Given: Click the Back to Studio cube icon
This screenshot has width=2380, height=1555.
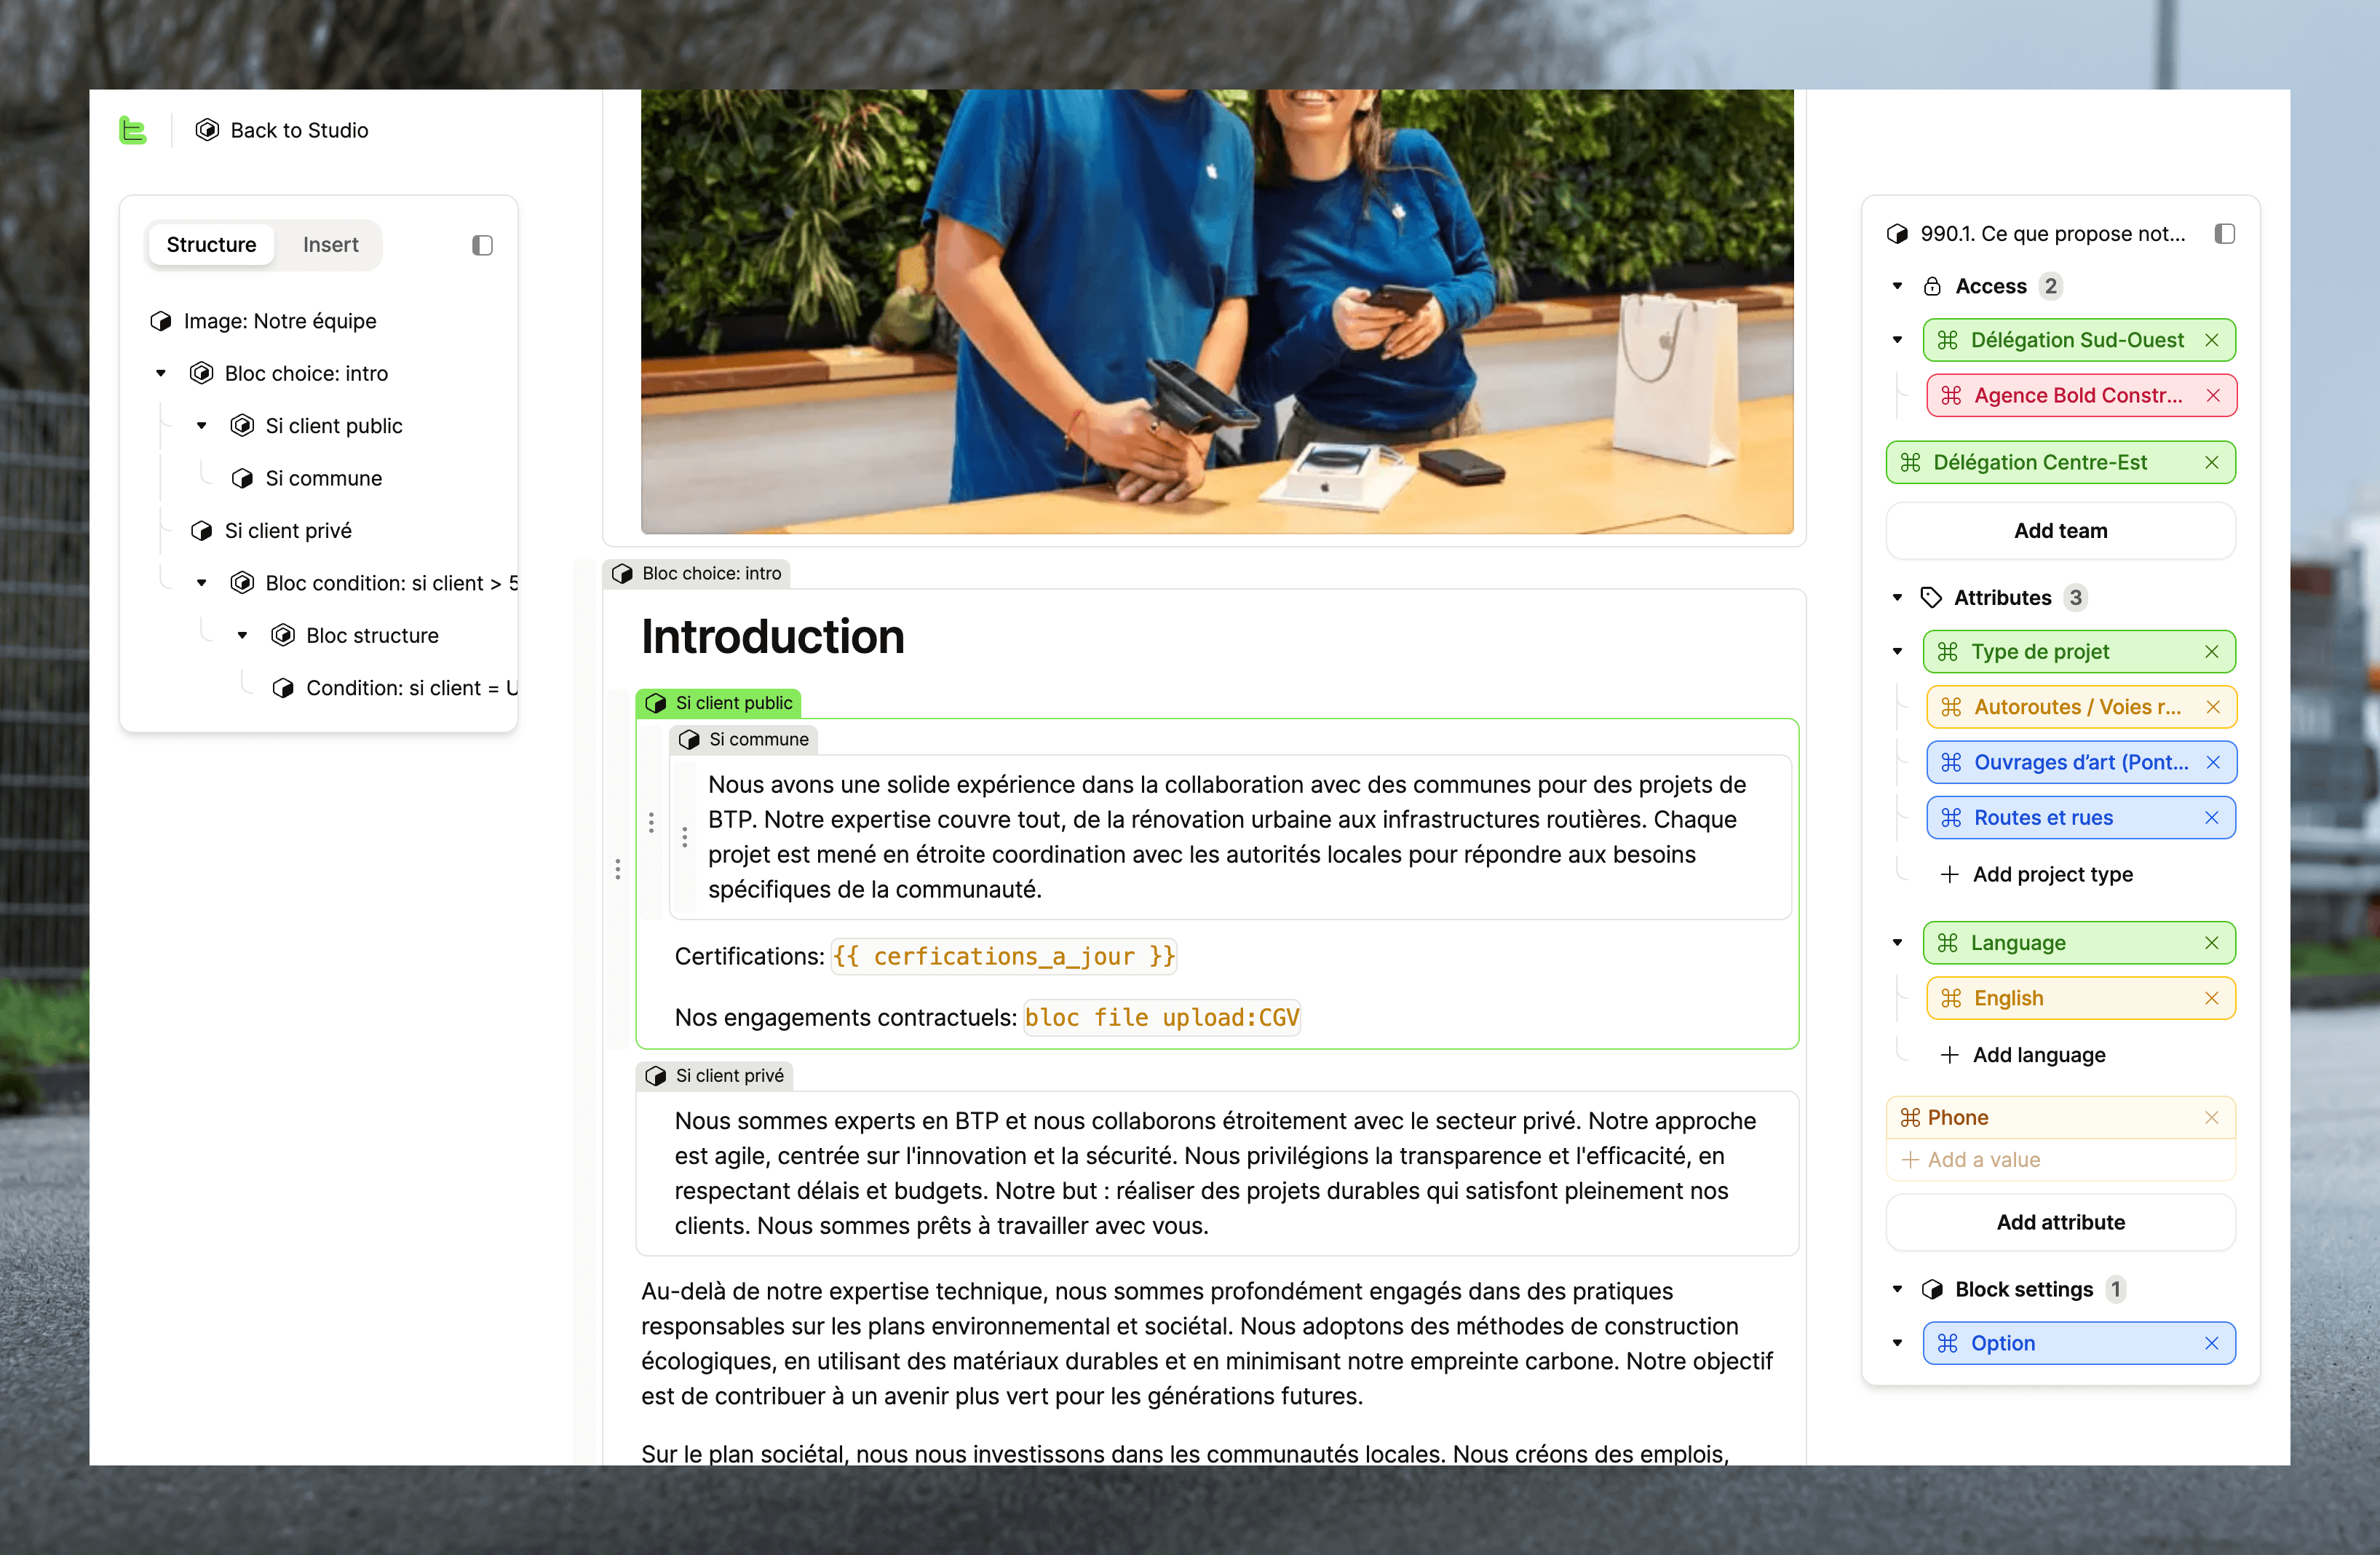Looking at the screenshot, I should (x=207, y=130).
